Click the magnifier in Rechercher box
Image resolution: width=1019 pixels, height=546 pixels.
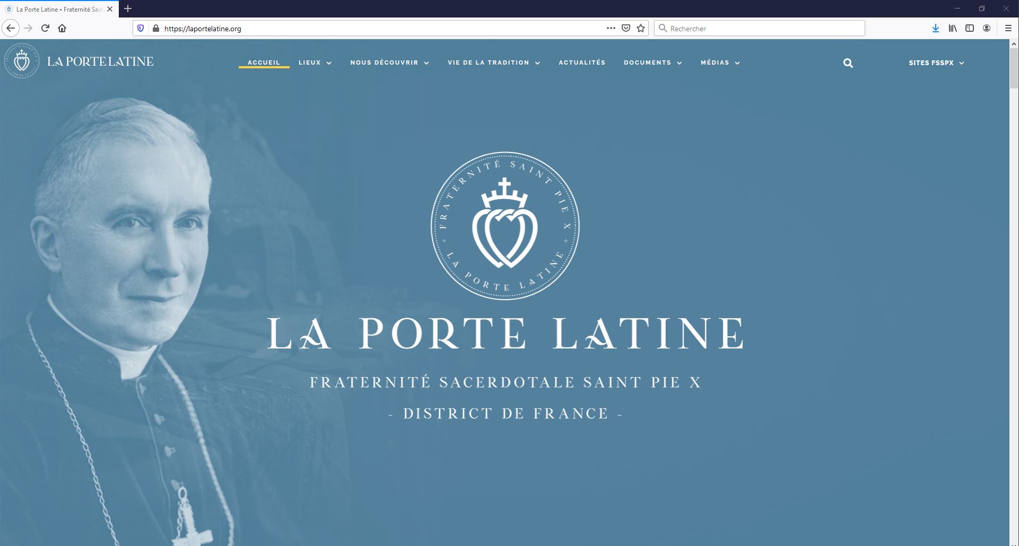(x=663, y=28)
